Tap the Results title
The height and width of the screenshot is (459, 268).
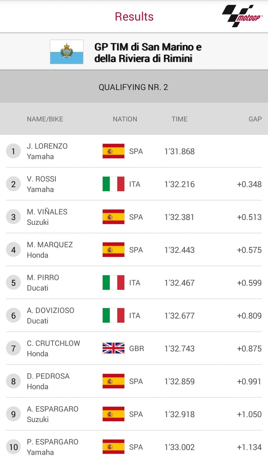(134, 16)
